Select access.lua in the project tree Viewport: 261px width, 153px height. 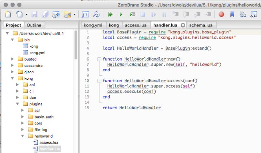(49, 142)
